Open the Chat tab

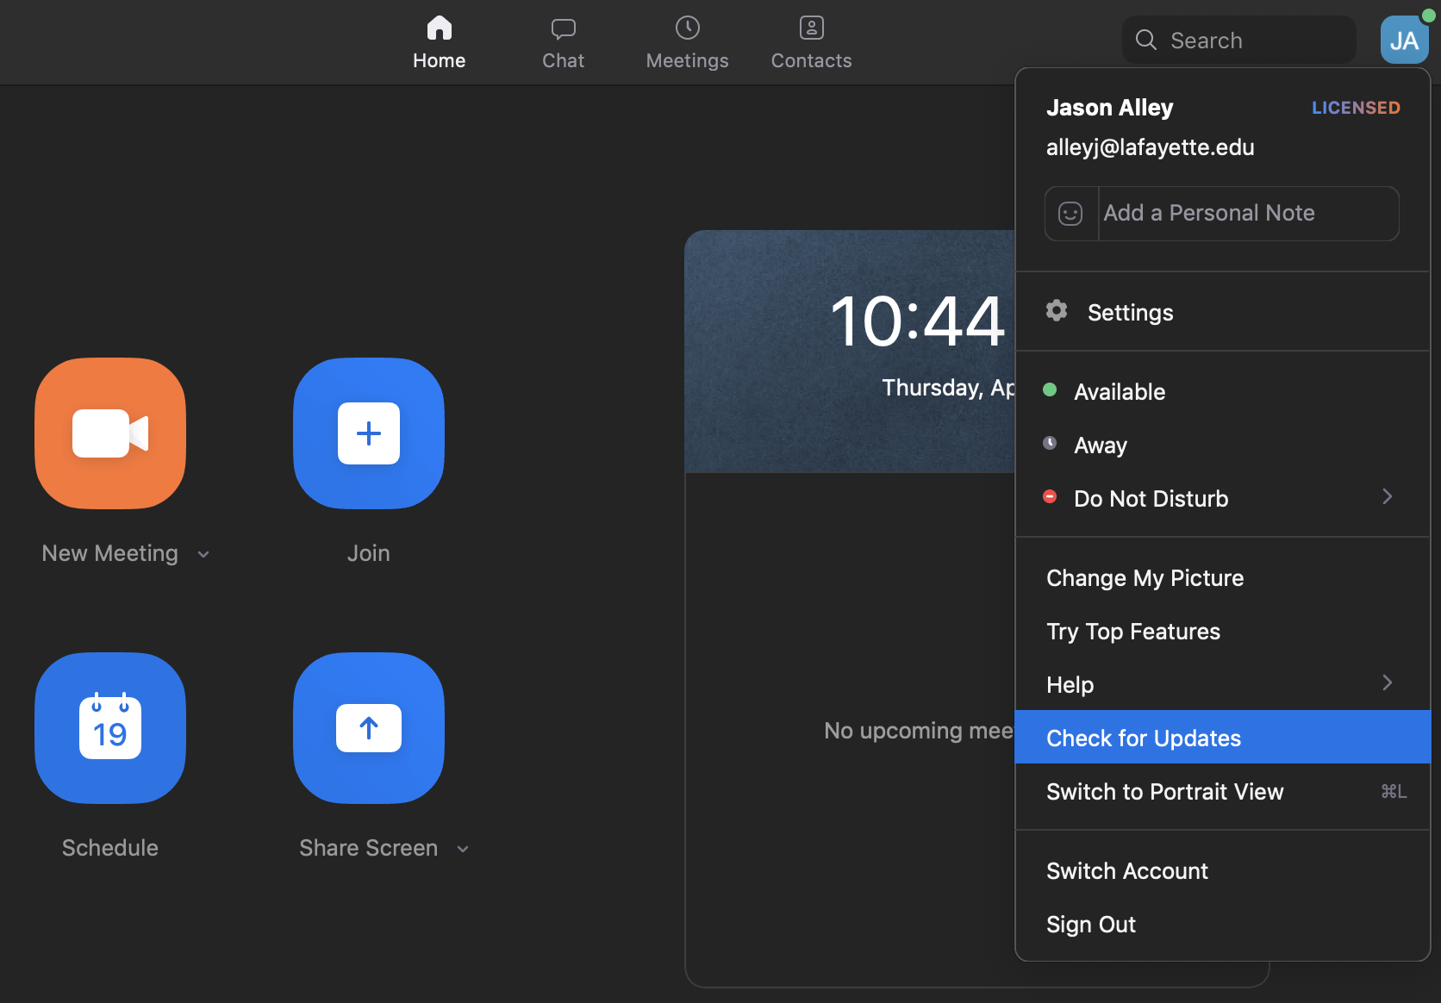[563, 43]
